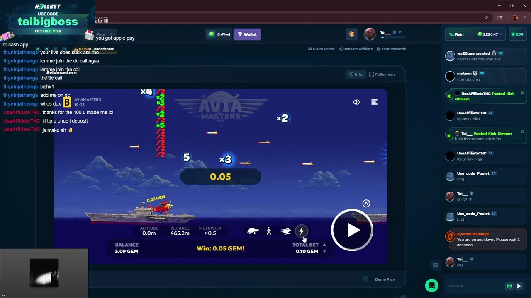531x298 pixels.
Task: Select the turtle slow speed icon
Action: point(253,231)
